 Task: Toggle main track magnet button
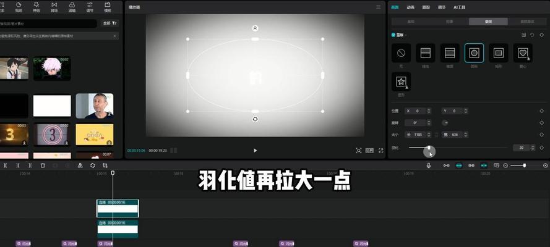click(x=447, y=165)
